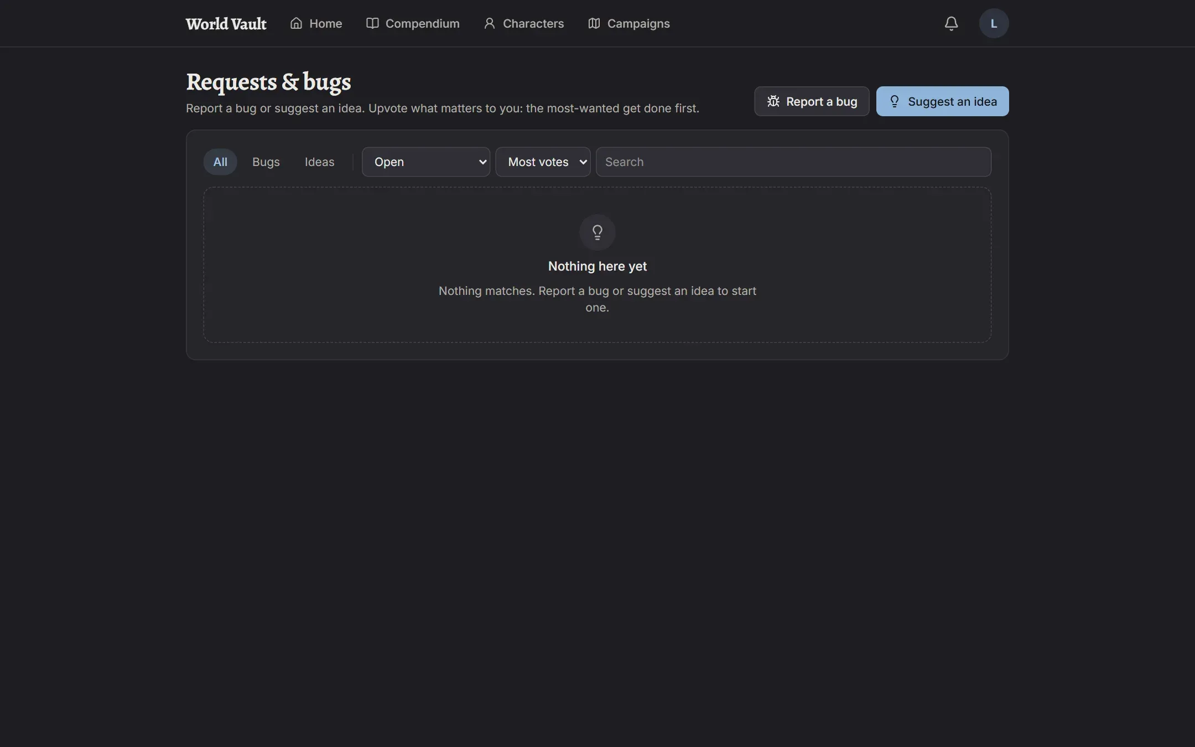Screen dimensions: 1195x747
Task: Click the World Vault logo
Action: (x=226, y=23)
